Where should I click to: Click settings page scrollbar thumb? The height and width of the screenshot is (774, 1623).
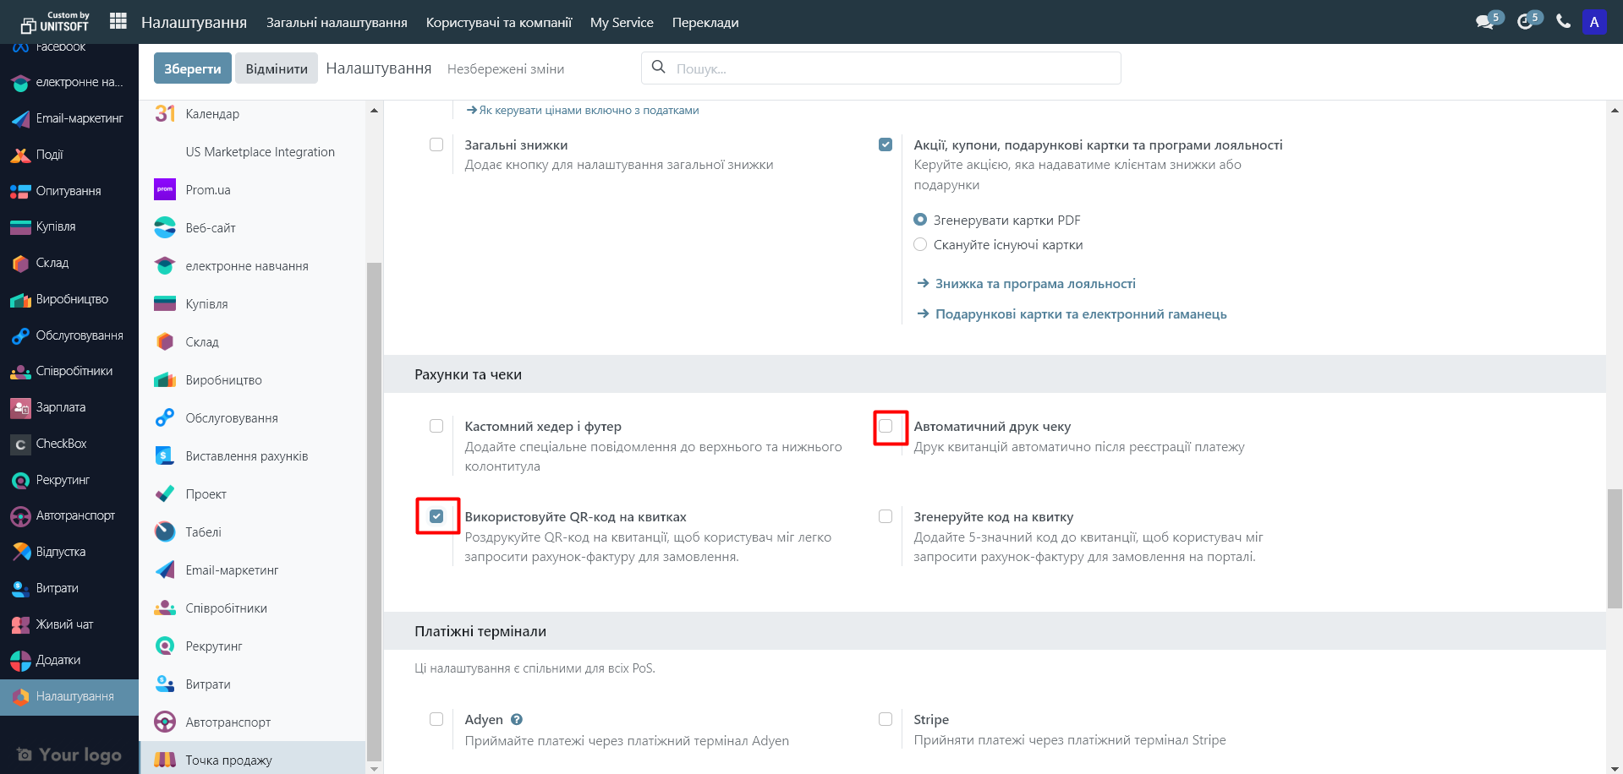pos(1615,548)
